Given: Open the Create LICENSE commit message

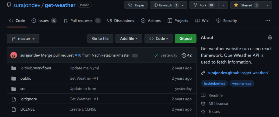Looking at the screenshot, I should (83, 109).
